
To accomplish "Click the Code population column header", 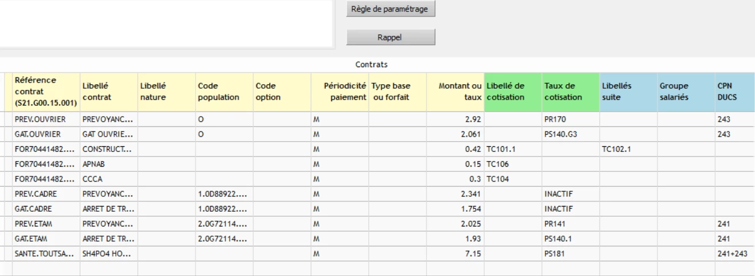I will 224,92.
